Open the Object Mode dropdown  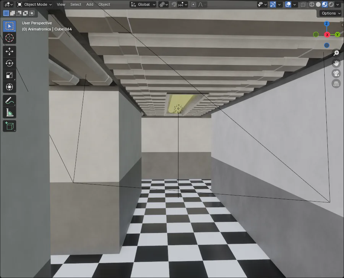pyautogui.click(x=34, y=4)
